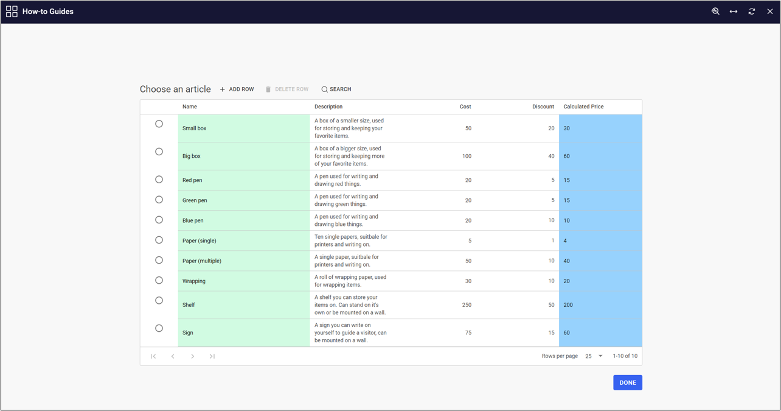
Task: Click the app grid icon beside How-to Guides
Action: tap(12, 12)
